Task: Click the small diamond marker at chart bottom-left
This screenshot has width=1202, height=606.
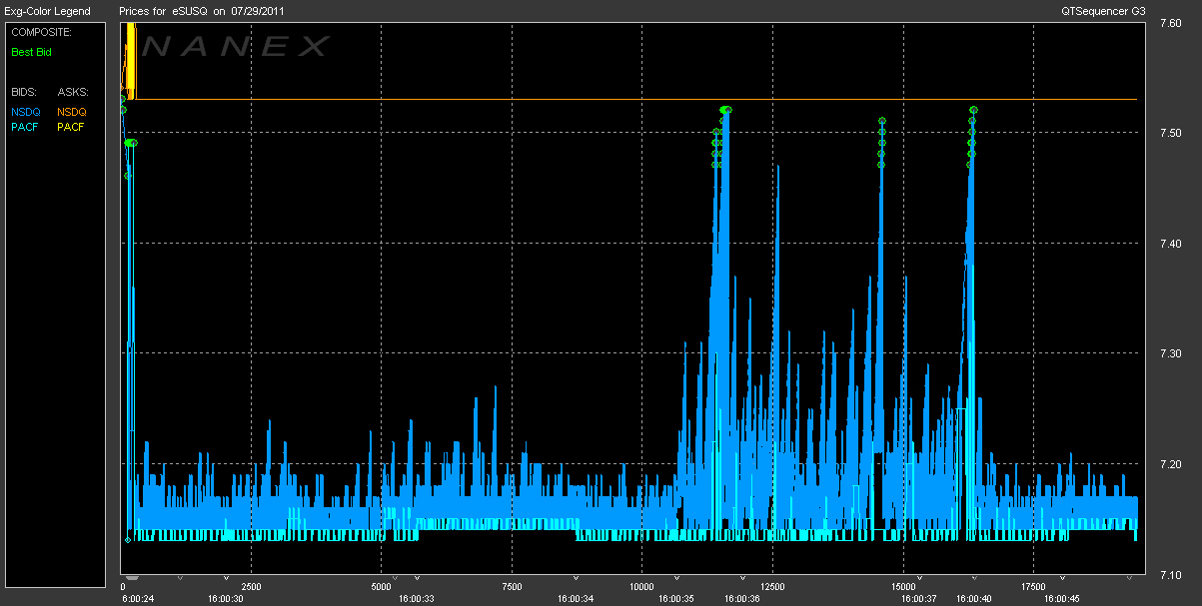Action: click(x=127, y=540)
